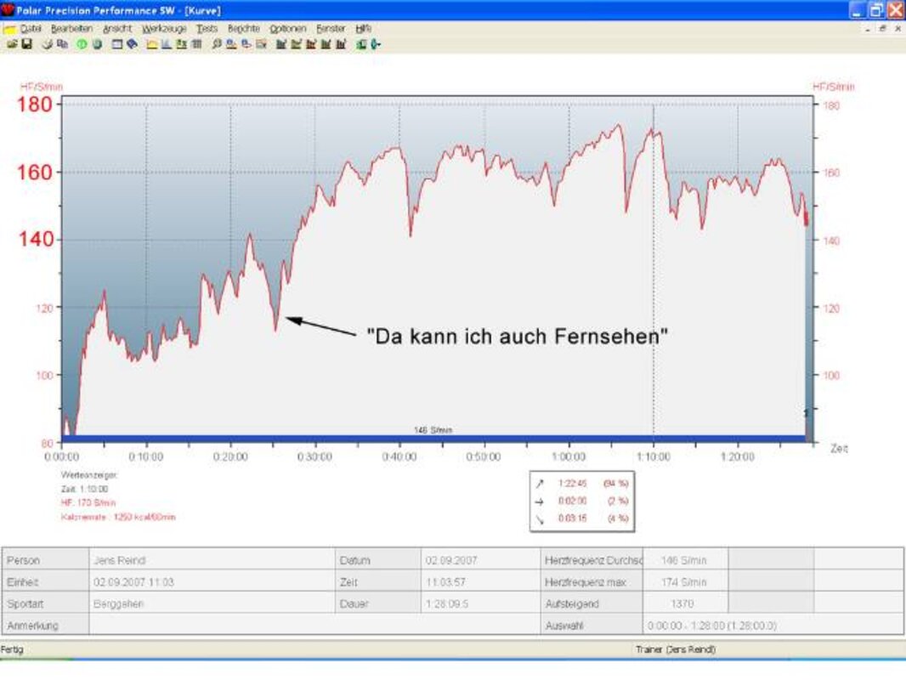
Task: Click the floppy disk save icon
Action: 26,44
